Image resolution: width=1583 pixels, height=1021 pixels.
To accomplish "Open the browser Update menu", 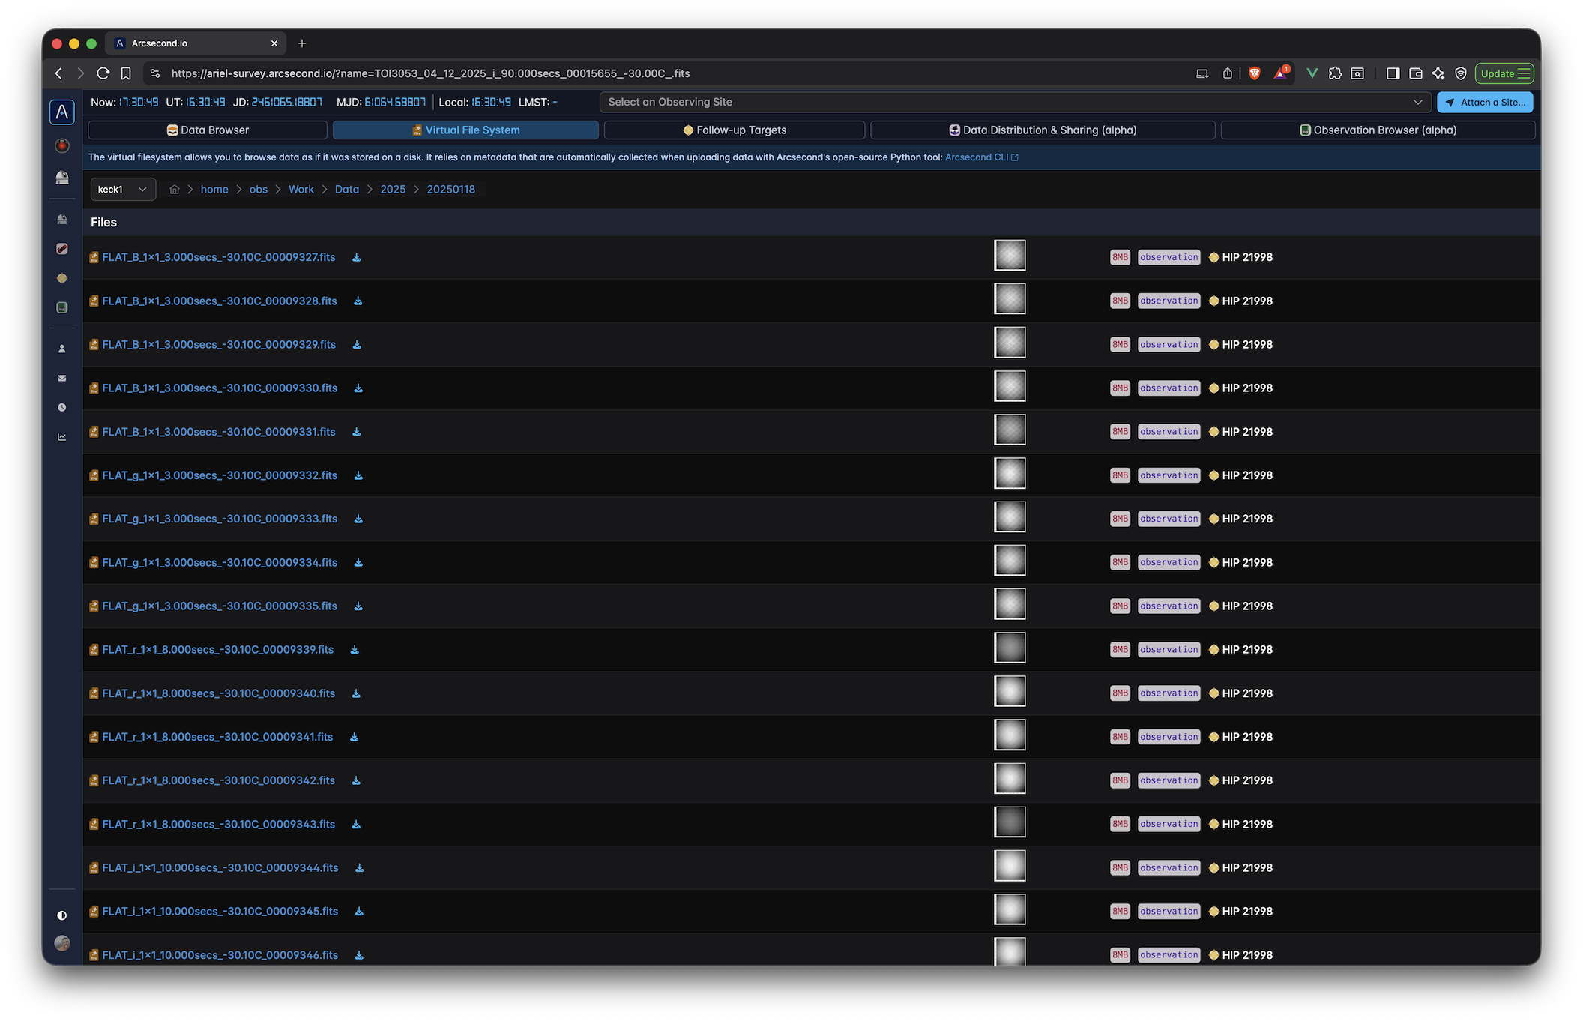I will click(1504, 73).
